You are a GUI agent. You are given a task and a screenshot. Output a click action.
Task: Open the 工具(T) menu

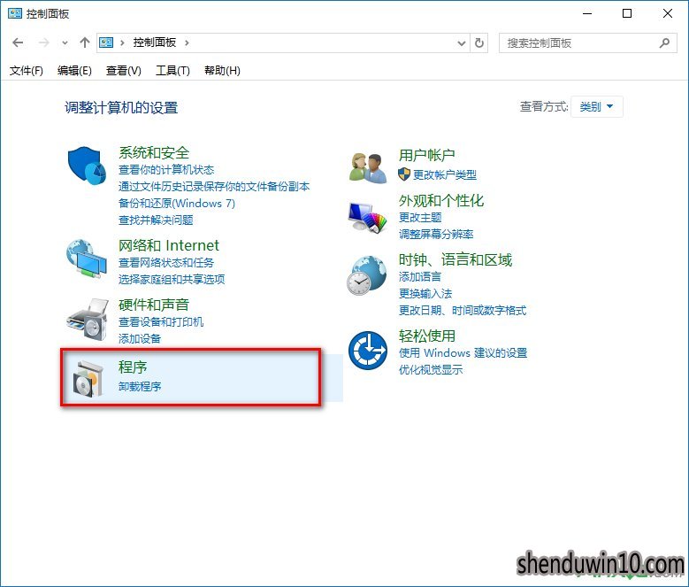click(x=172, y=70)
